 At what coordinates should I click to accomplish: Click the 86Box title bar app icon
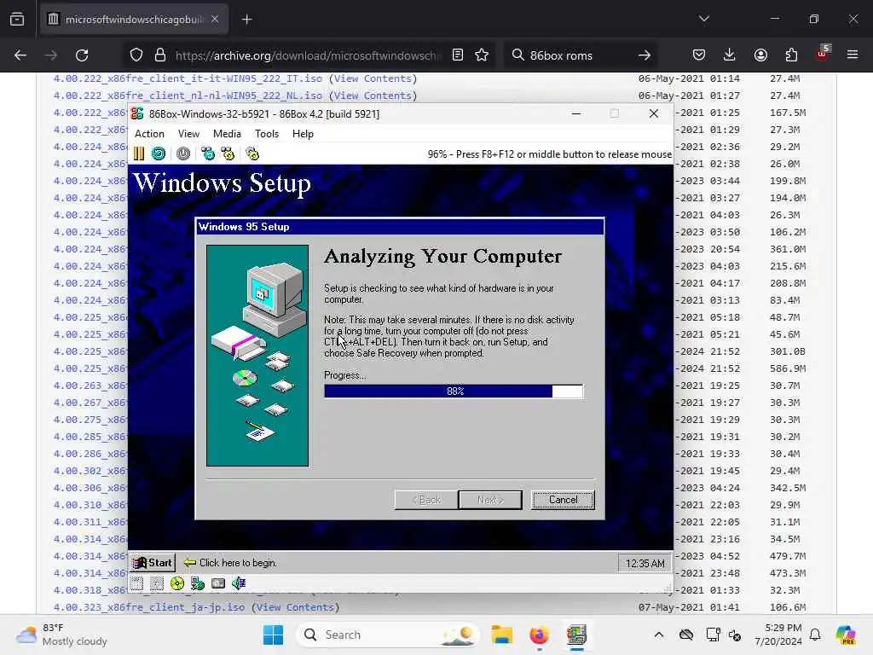point(137,113)
